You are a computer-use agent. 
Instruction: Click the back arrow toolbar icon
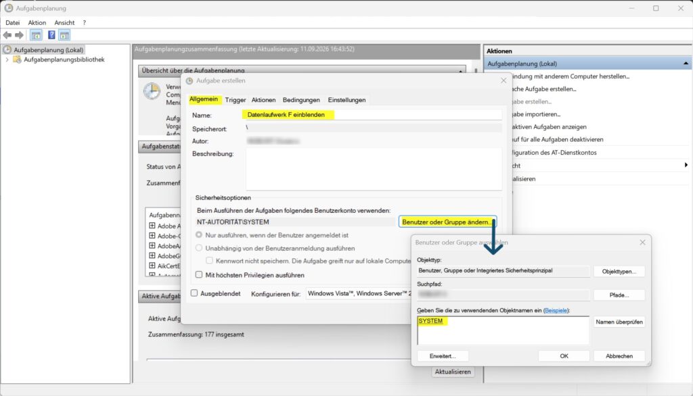pos(7,35)
